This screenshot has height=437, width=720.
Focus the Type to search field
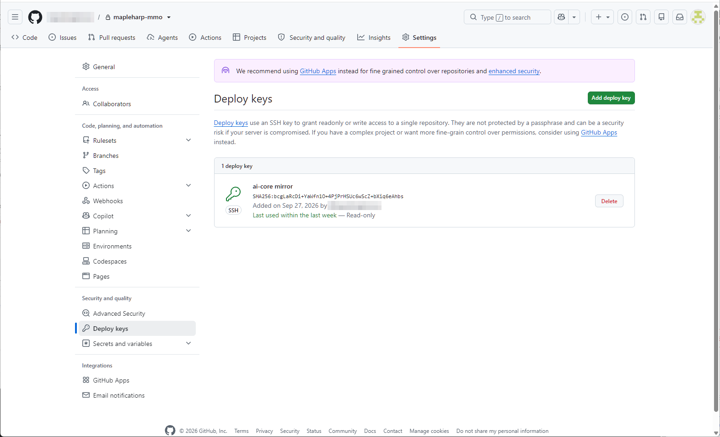click(507, 17)
